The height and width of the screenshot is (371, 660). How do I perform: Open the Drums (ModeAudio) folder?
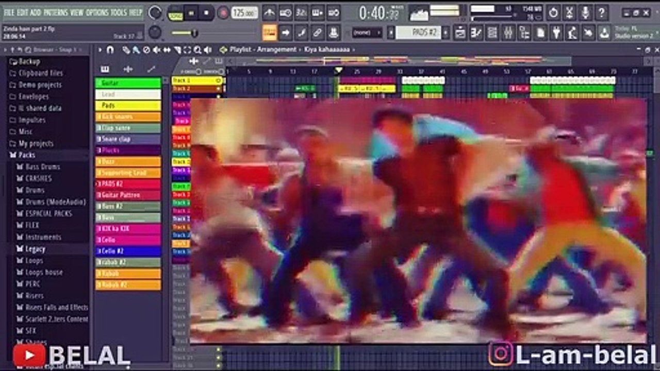coord(56,201)
